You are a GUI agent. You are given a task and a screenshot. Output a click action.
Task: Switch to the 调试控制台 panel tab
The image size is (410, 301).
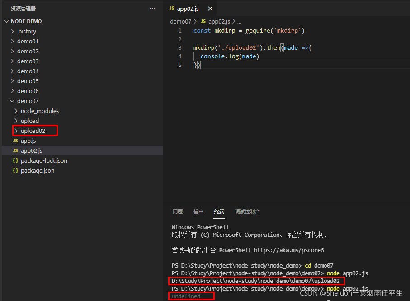(247, 212)
